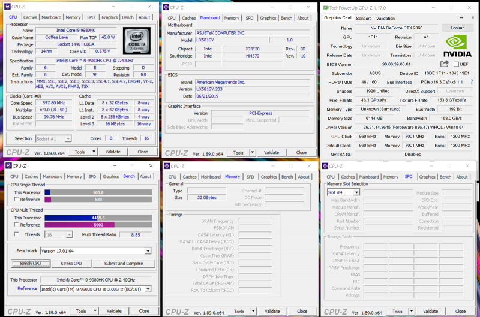Enable the Reference checkbox under CPU Multi Thread
The width and height of the screenshot is (480, 317).
tap(17, 224)
